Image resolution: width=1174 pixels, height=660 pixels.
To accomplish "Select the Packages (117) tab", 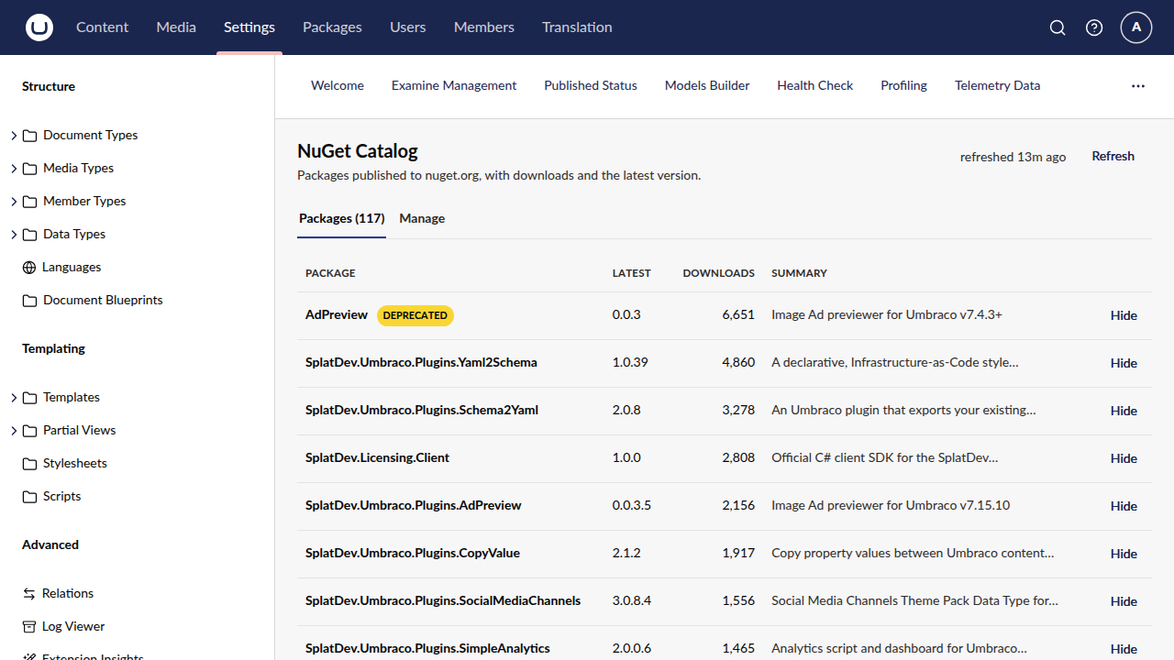I will tap(341, 219).
